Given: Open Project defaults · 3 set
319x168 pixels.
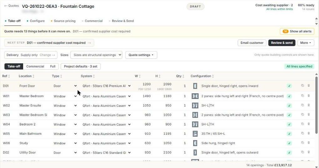Looking at the screenshot, I should 81,66.
